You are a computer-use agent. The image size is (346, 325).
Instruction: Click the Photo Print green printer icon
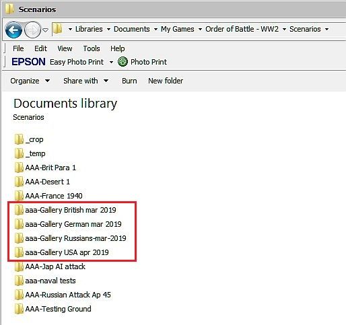coord(123,62)
